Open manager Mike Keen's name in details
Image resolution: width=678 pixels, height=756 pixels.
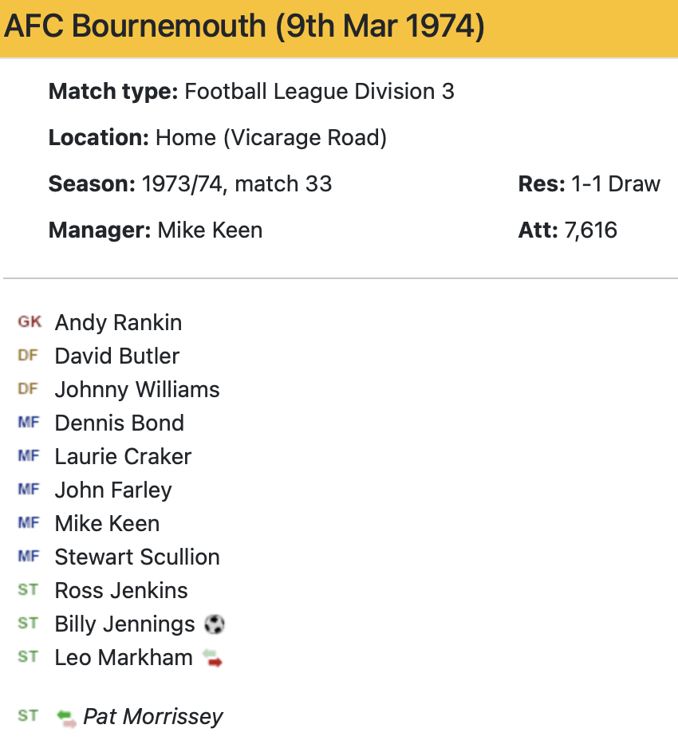pyautogui.click(x=210, y=231)
